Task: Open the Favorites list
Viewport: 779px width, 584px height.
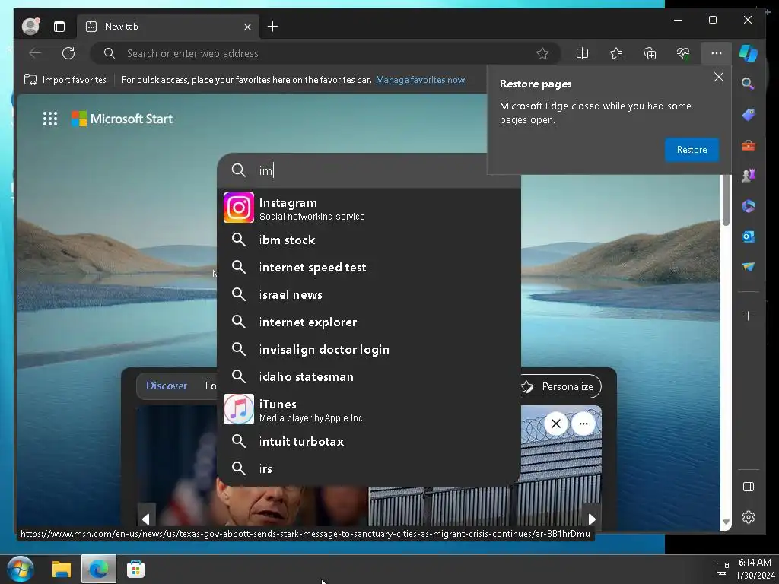Action: pos(616,53)
